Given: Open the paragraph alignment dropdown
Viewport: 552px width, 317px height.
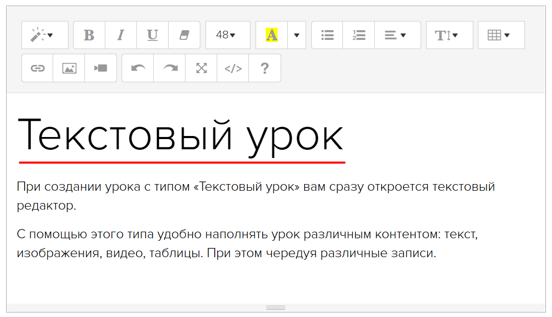Looking at the screenshot, I should [x=397, y=35].
